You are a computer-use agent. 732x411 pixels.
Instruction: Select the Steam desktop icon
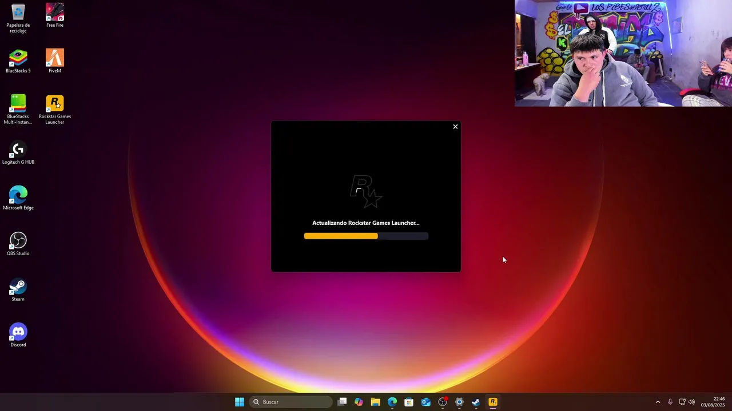18,289
